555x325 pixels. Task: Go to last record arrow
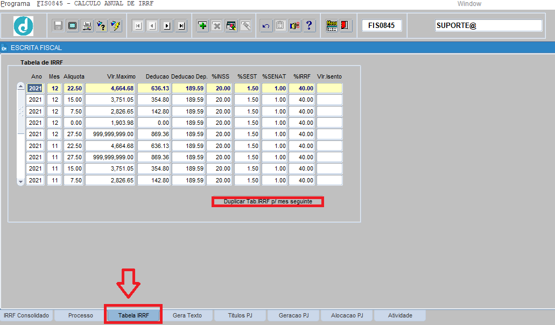(x=181, y=26)
